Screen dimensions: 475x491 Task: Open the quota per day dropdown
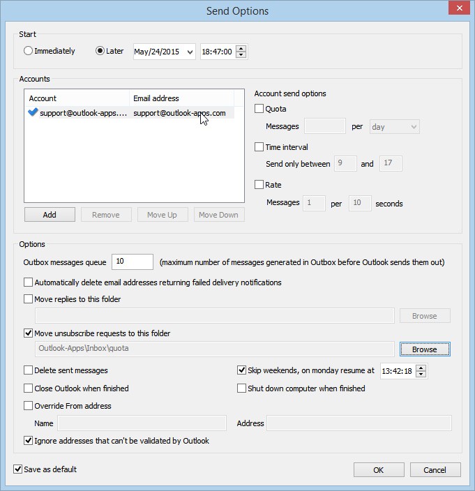tap(395, 127)
